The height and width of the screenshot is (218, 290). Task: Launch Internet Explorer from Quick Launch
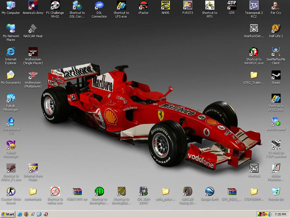coord(20,214)
